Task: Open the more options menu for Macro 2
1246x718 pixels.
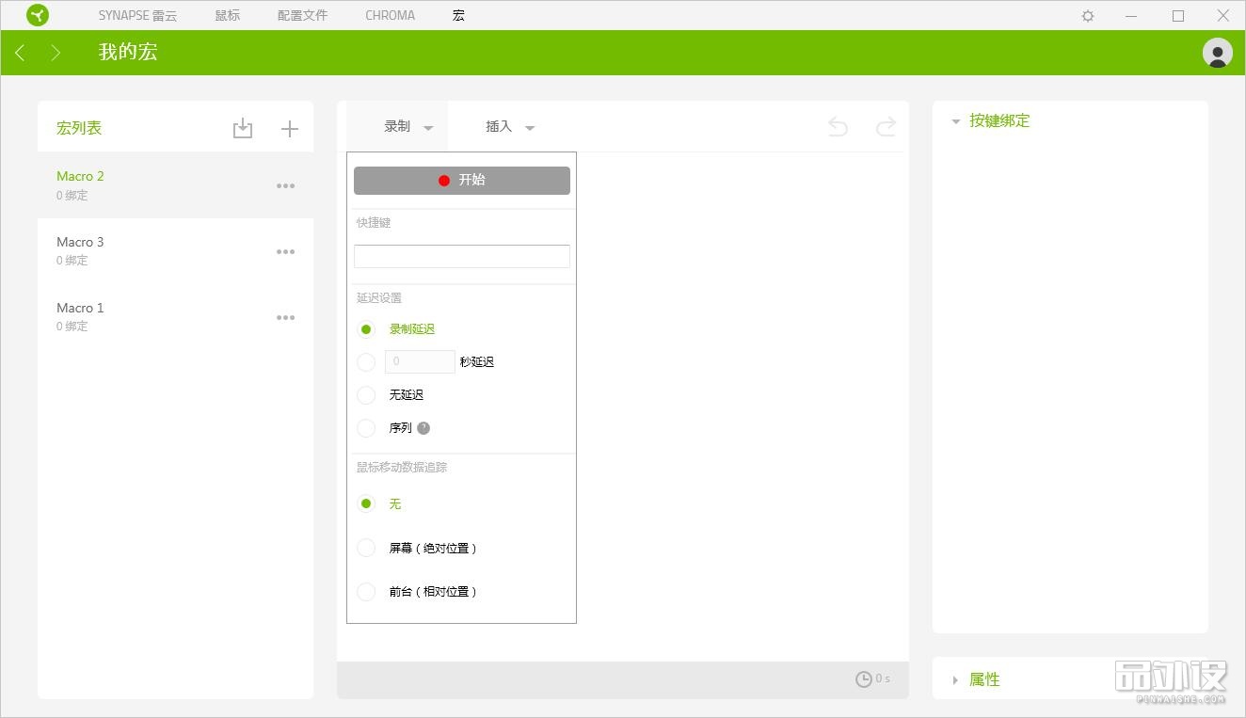Action: [x=286, y=186]
